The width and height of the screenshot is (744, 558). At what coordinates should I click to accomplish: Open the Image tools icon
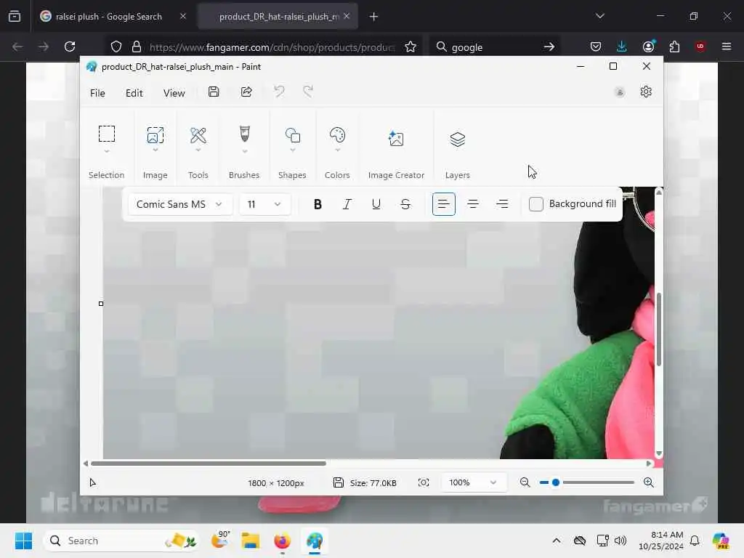pyautogui.click(x=155, y=134)
